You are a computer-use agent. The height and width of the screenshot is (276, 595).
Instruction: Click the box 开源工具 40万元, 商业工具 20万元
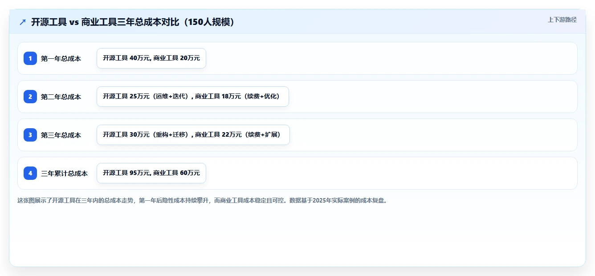151,58
